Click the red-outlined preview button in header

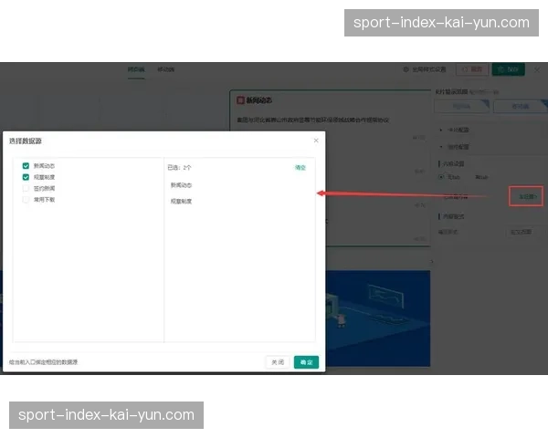tap(472, 69)
